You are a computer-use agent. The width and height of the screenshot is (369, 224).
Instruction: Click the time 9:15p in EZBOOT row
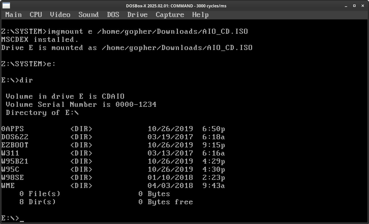214,145
